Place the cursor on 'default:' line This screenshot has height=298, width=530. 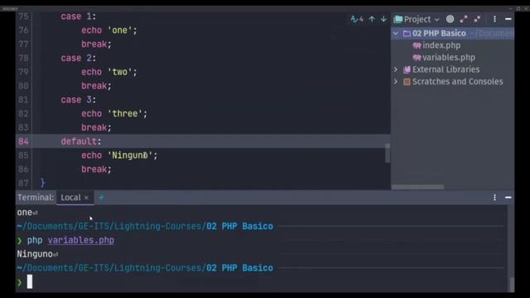click(x=81, y=142)
